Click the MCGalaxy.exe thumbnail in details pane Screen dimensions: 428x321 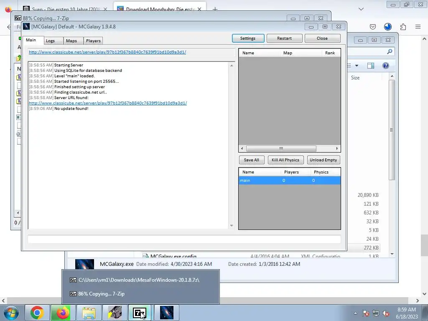click(x=84, y=265)
